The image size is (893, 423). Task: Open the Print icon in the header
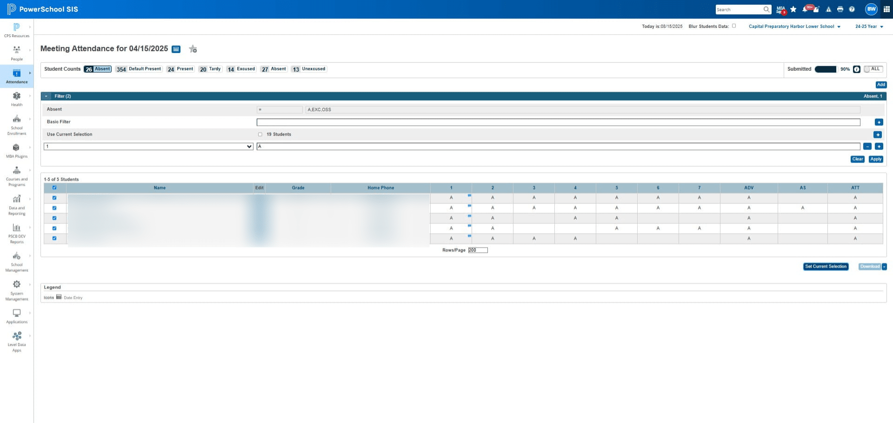tap(840, 9)
